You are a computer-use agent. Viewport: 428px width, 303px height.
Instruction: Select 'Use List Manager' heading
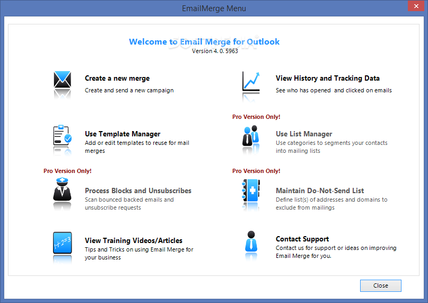point(304,134)
